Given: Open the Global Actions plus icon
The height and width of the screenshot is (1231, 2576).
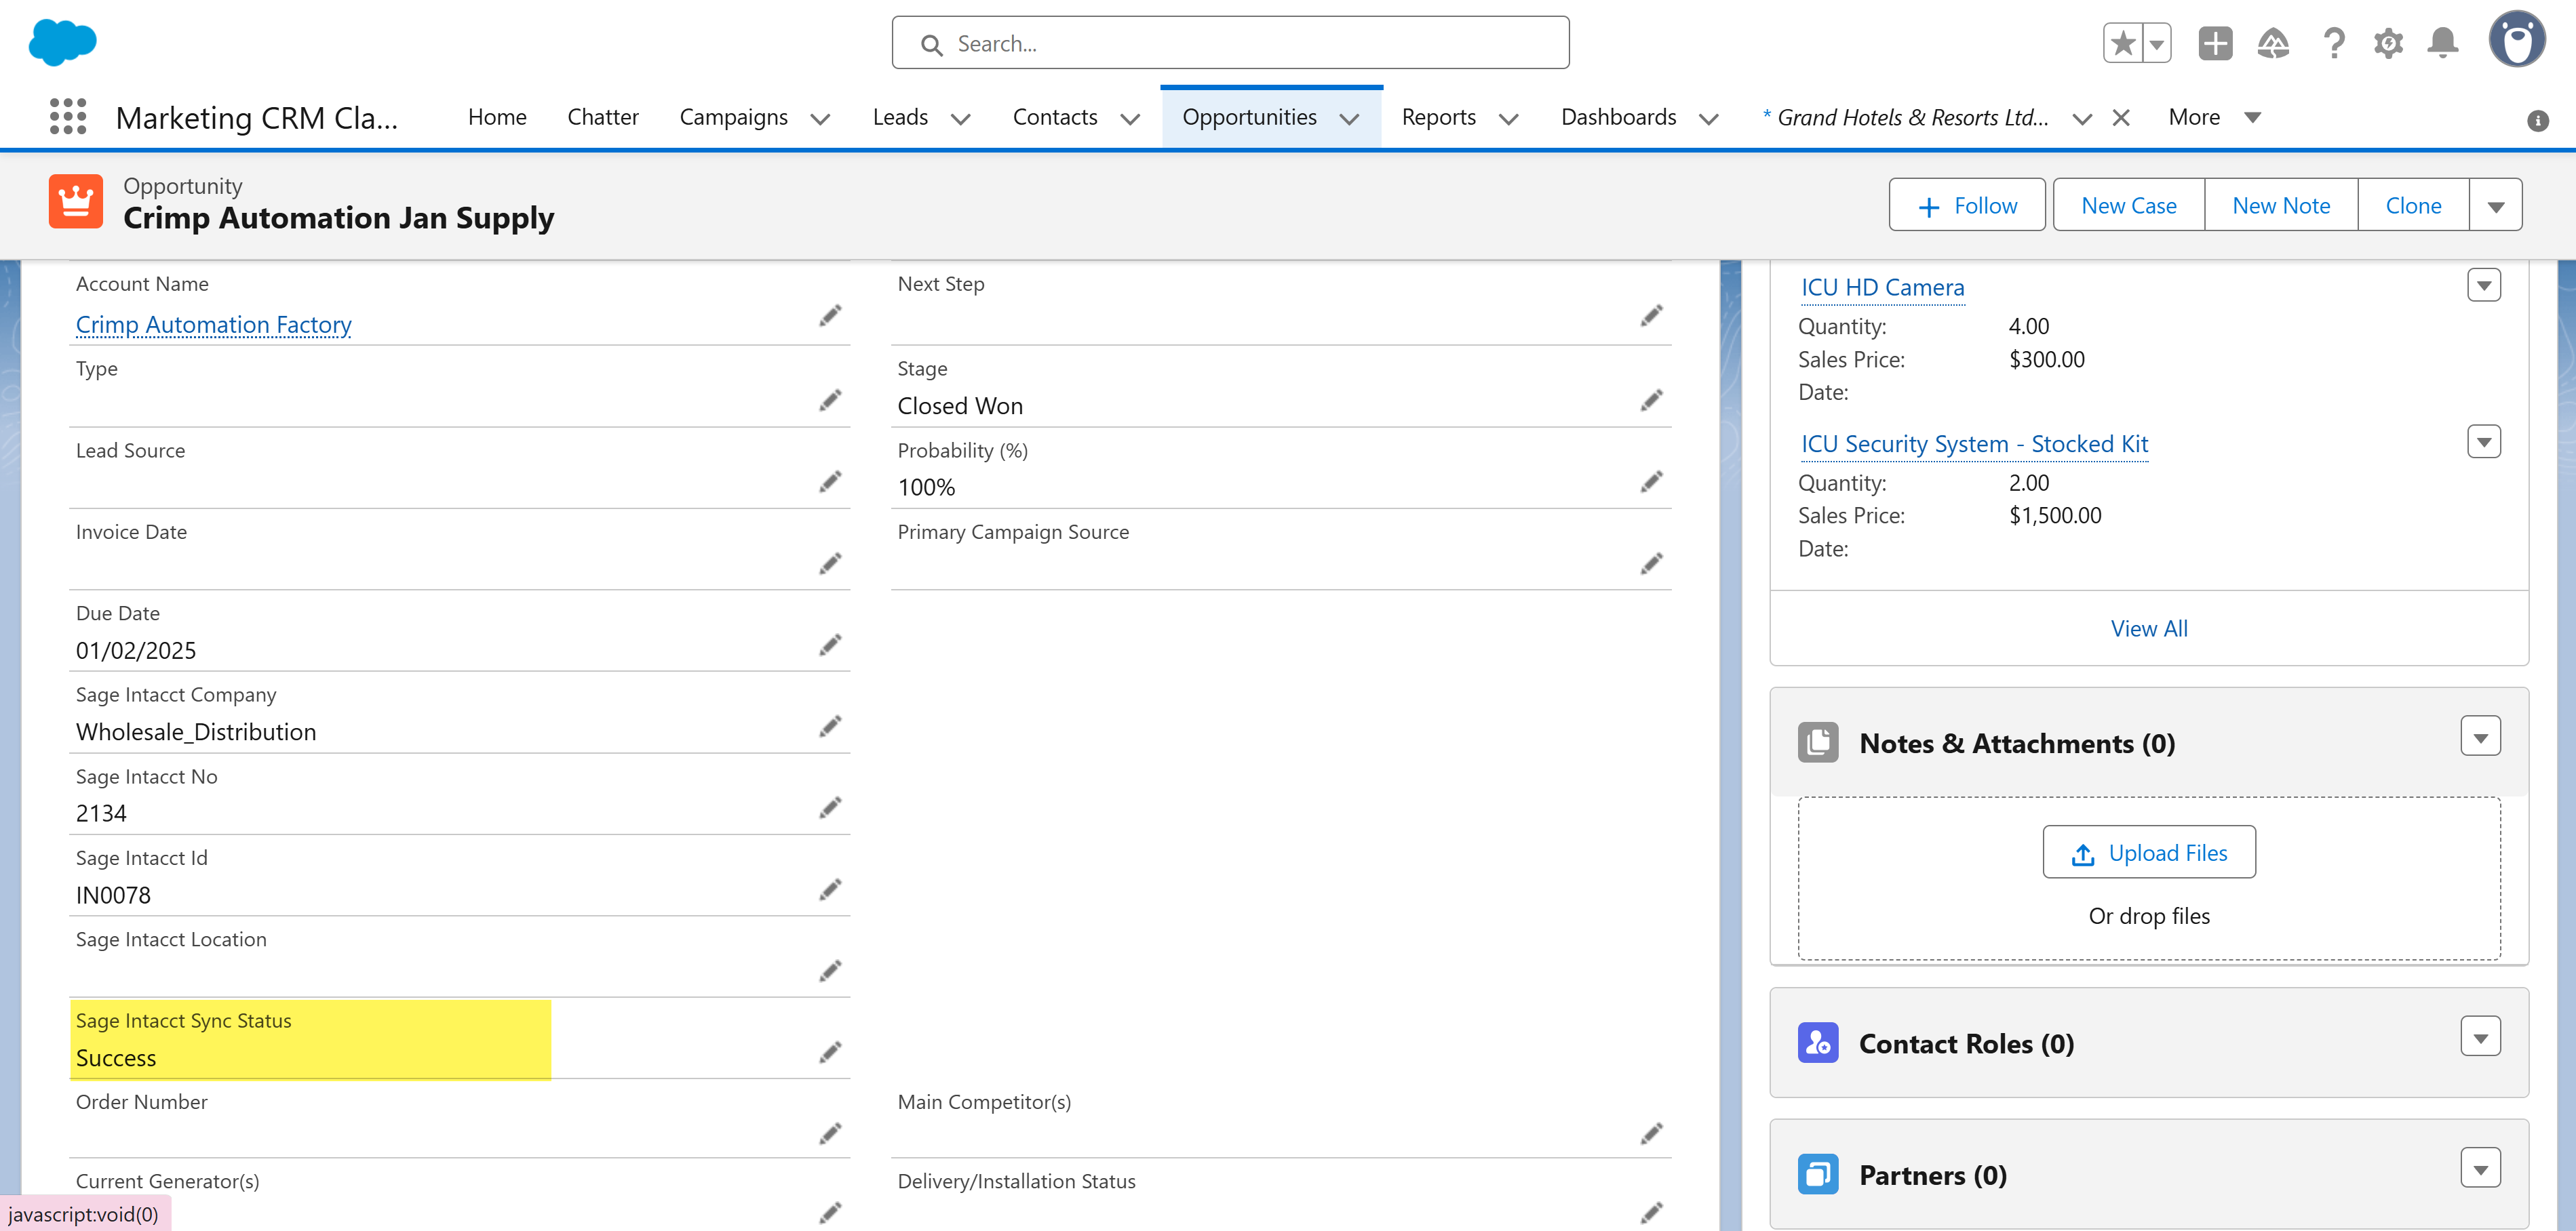Looking at the screenshot, I should (2215, 43).
